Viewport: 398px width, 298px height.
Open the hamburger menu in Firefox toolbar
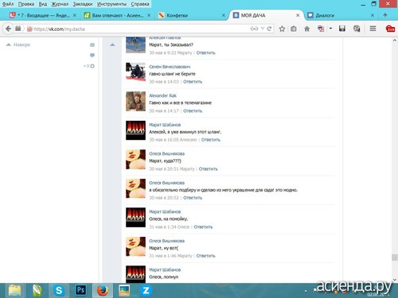pos(373,29)
